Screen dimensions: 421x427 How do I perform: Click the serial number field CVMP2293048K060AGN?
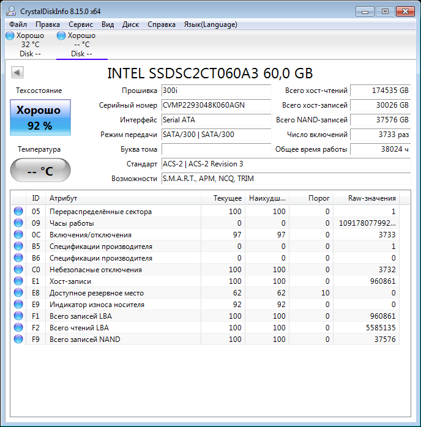tap(216, 105)
